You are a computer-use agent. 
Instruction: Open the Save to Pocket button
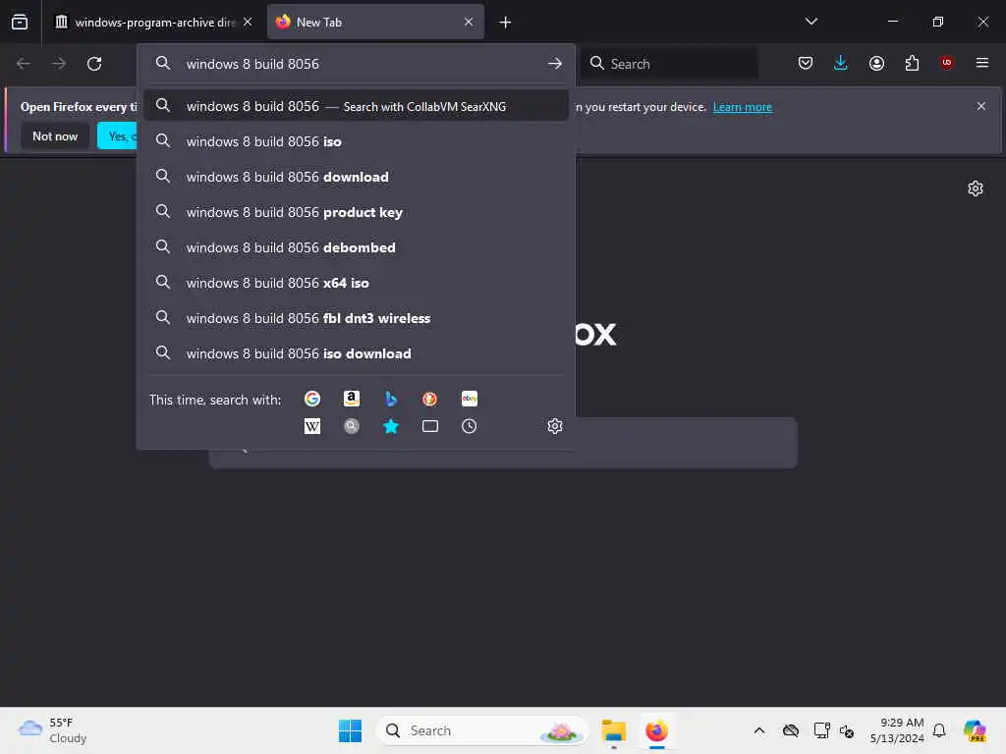[806, 63]
